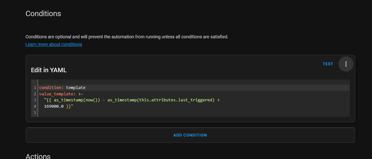
Task: Open the 'Learn more about conditions' link
Action: (54, 44)
